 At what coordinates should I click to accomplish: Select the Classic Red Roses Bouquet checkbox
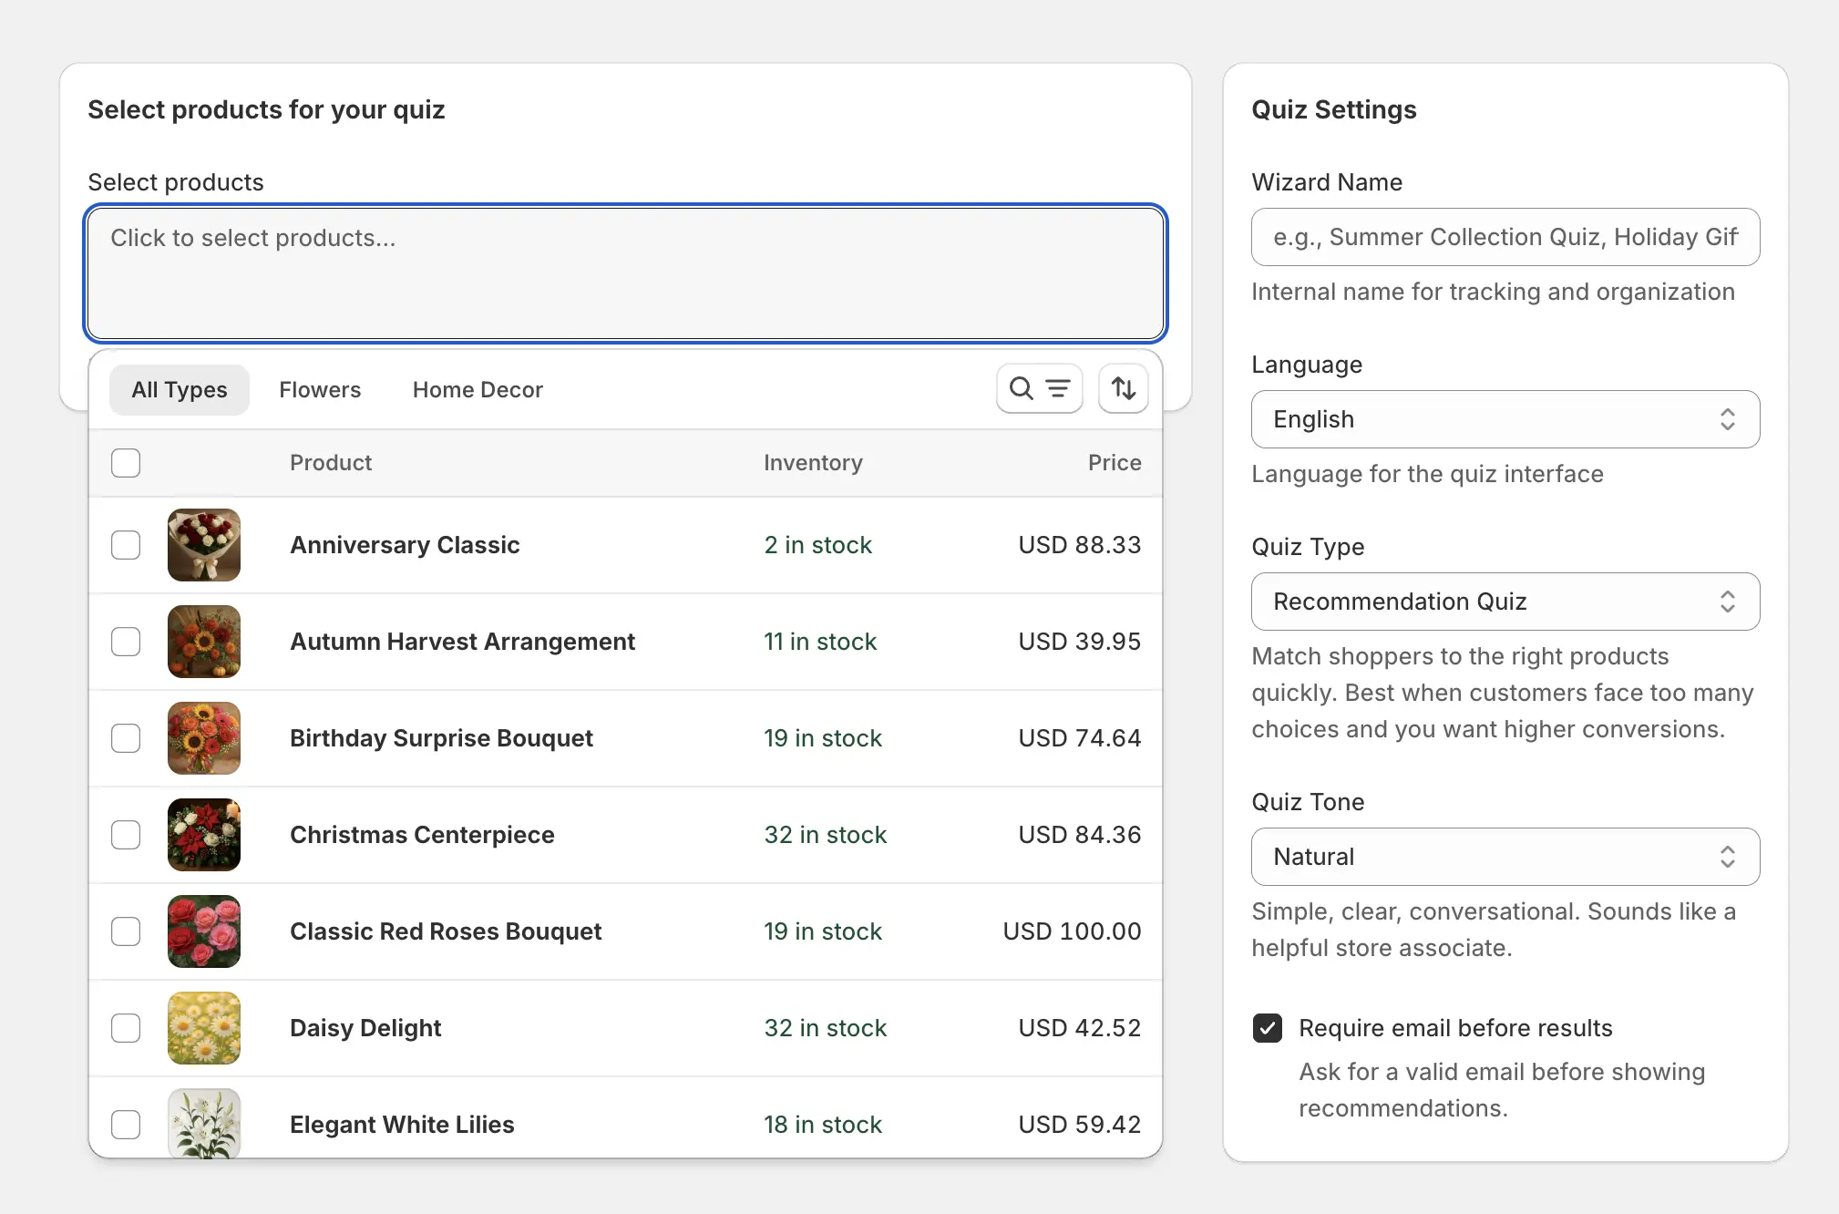[126, 931]
